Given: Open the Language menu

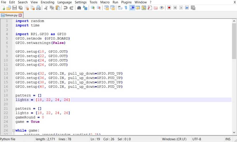Looking at the screenshot, I should coord(65,2).
